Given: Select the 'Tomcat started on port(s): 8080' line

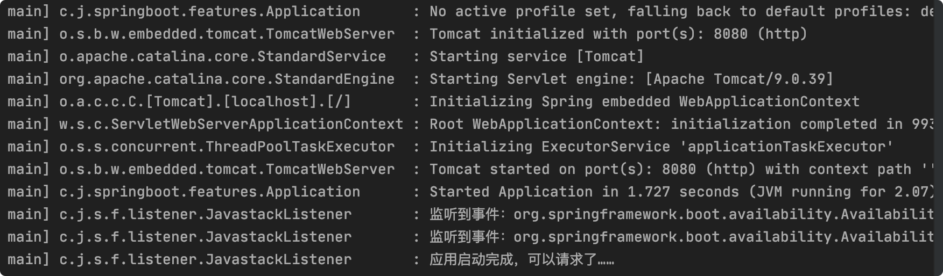Looking at the screenshot, I should pos(686,169).
